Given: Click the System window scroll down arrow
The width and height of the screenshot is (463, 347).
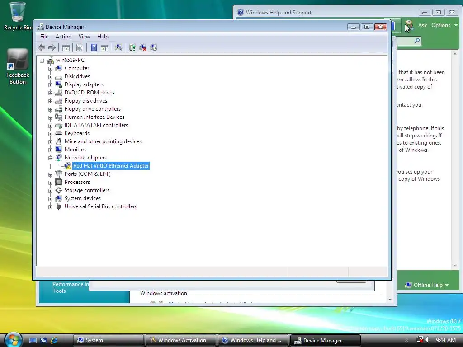Looking at the screenshot, I should pyautogui.click(x=390, y=299).
